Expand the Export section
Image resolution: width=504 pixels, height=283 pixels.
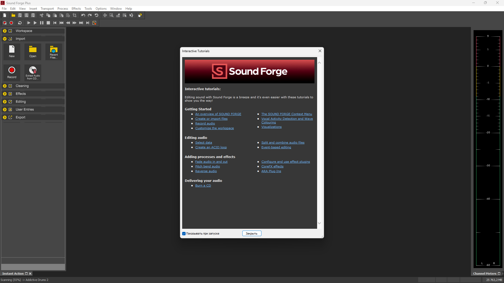coord(5,117)
